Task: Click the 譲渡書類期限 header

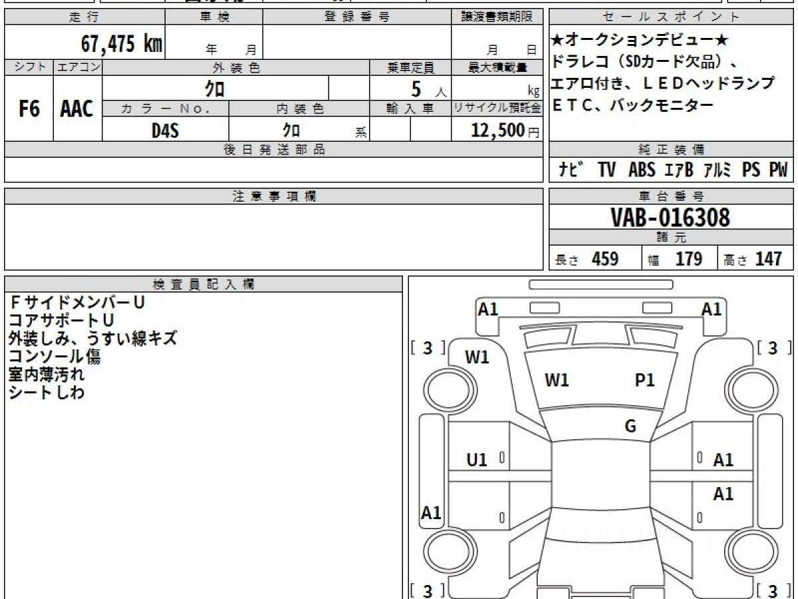Action: [497, 17]
